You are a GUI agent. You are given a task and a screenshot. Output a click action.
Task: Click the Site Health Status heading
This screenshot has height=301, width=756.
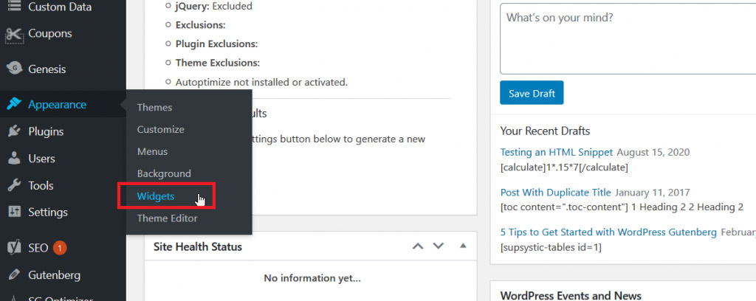click(x=198, y=246)
